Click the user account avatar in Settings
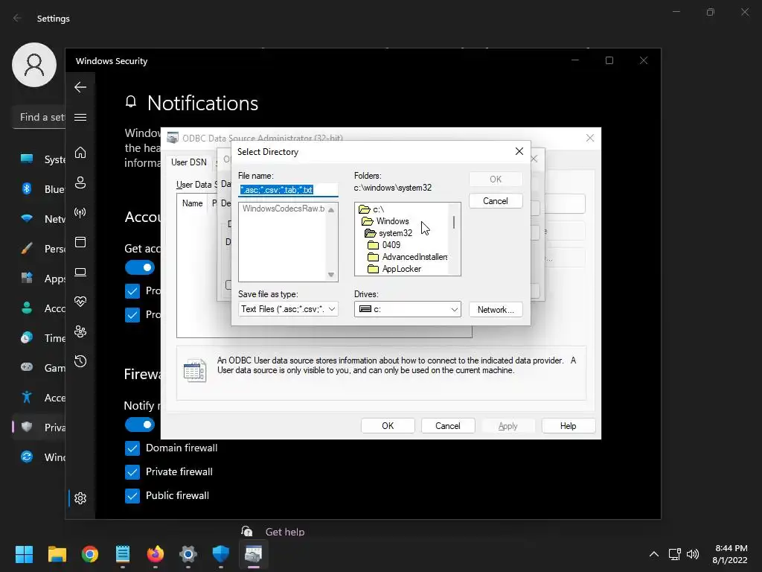 34,65
